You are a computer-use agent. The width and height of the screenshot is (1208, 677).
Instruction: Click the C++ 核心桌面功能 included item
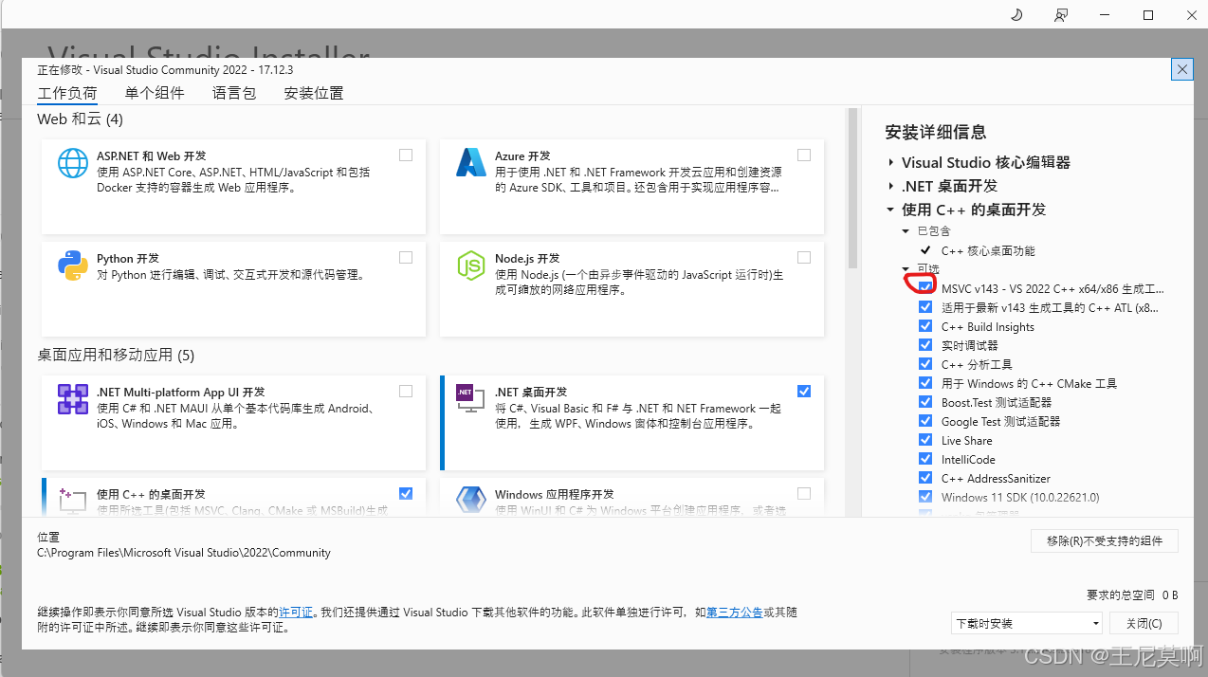pos(988,251)
